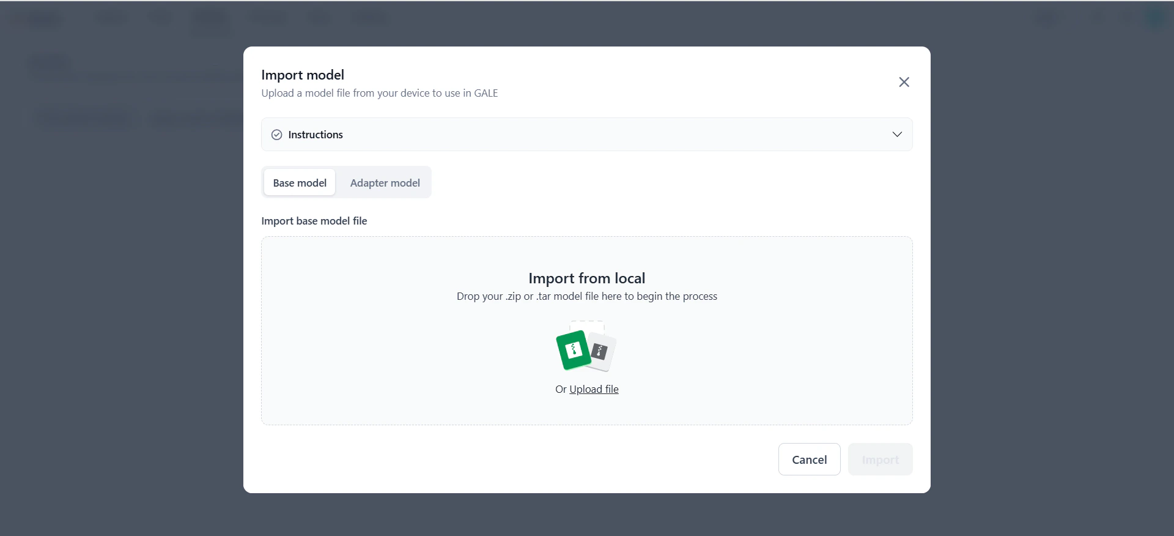Click Cancel to dismiss the dialog
Viewport: 1174px width, 536px height.
[809, 460]
